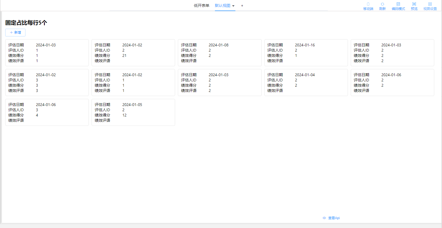Select the card with 绩效得分 4
442x228 pixels.
click(47, 112)
